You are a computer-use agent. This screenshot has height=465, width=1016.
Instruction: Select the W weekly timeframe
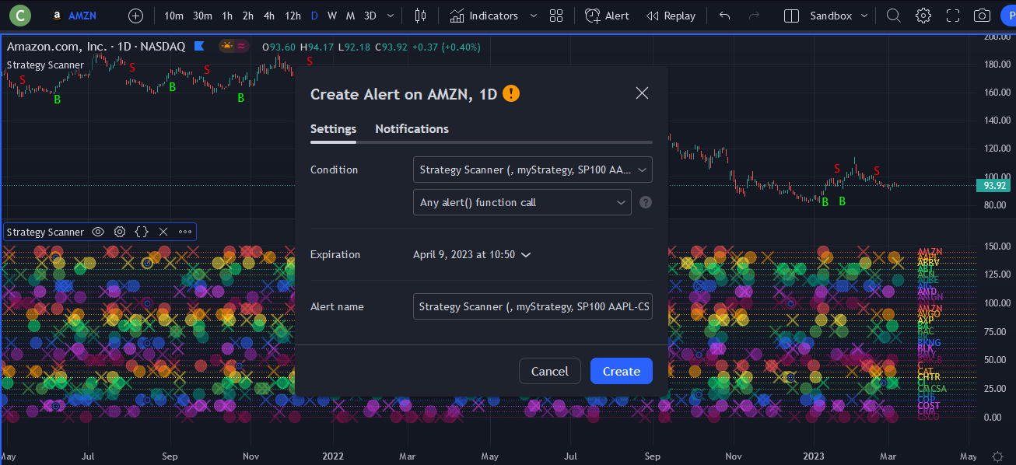coord(332,16)
